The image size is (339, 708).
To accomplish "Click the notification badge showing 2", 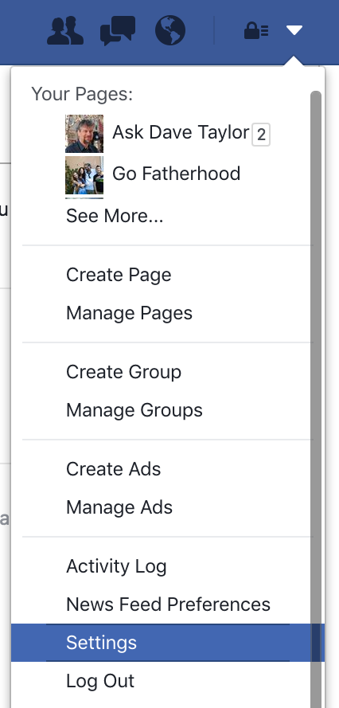I will click(x=261, y=135).
